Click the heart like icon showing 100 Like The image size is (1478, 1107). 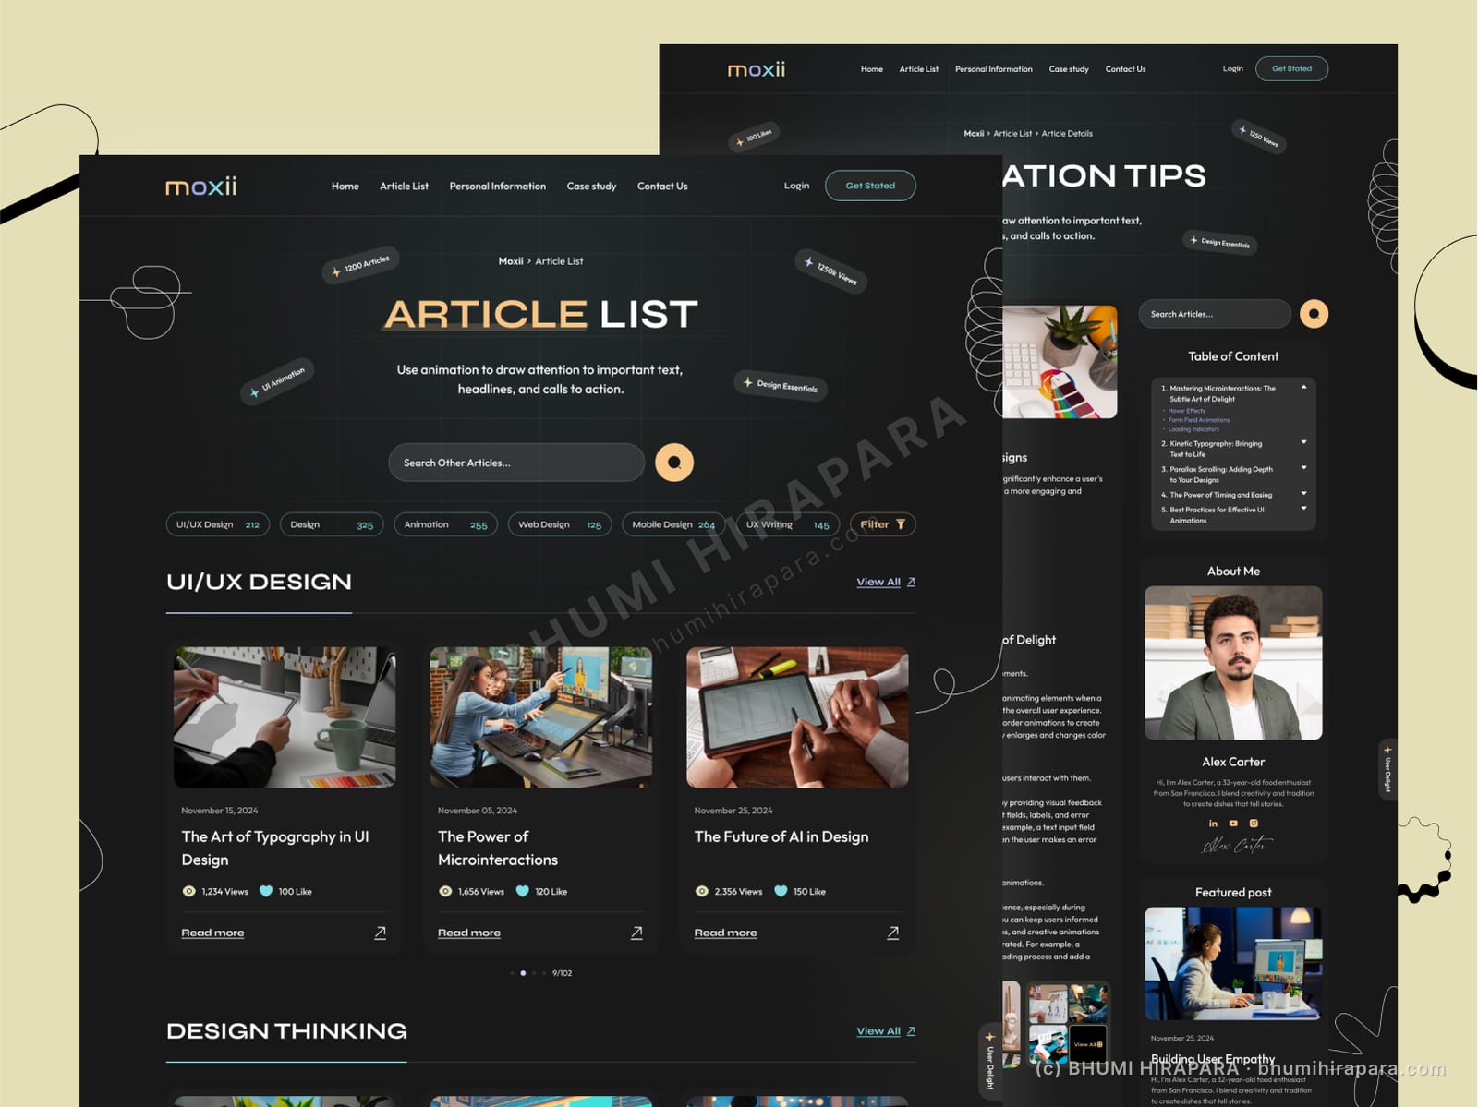pyautogui.click(x=266, y=891)
